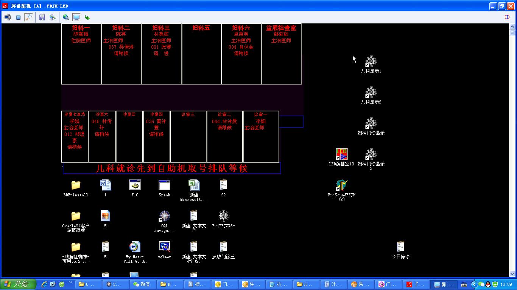The width and height of the screenshot is (517, 290).
Task: Click the 儿科就诊先到自助机取号排队等候 banner text
Action: (172, 168)
